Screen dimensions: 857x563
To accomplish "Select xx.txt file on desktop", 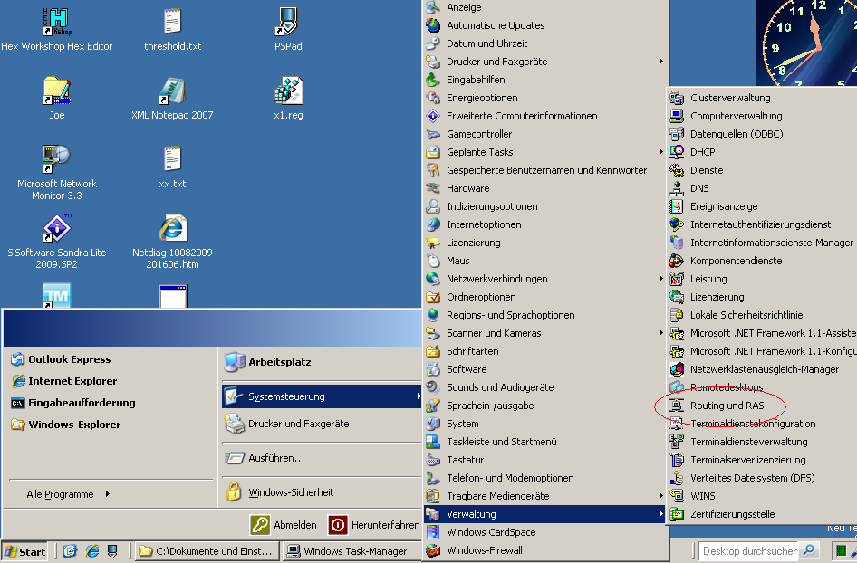I will (172, 167).
